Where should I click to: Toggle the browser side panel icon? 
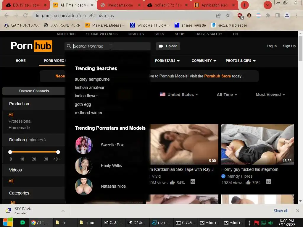pyautogui.click(x=278, y=15)
